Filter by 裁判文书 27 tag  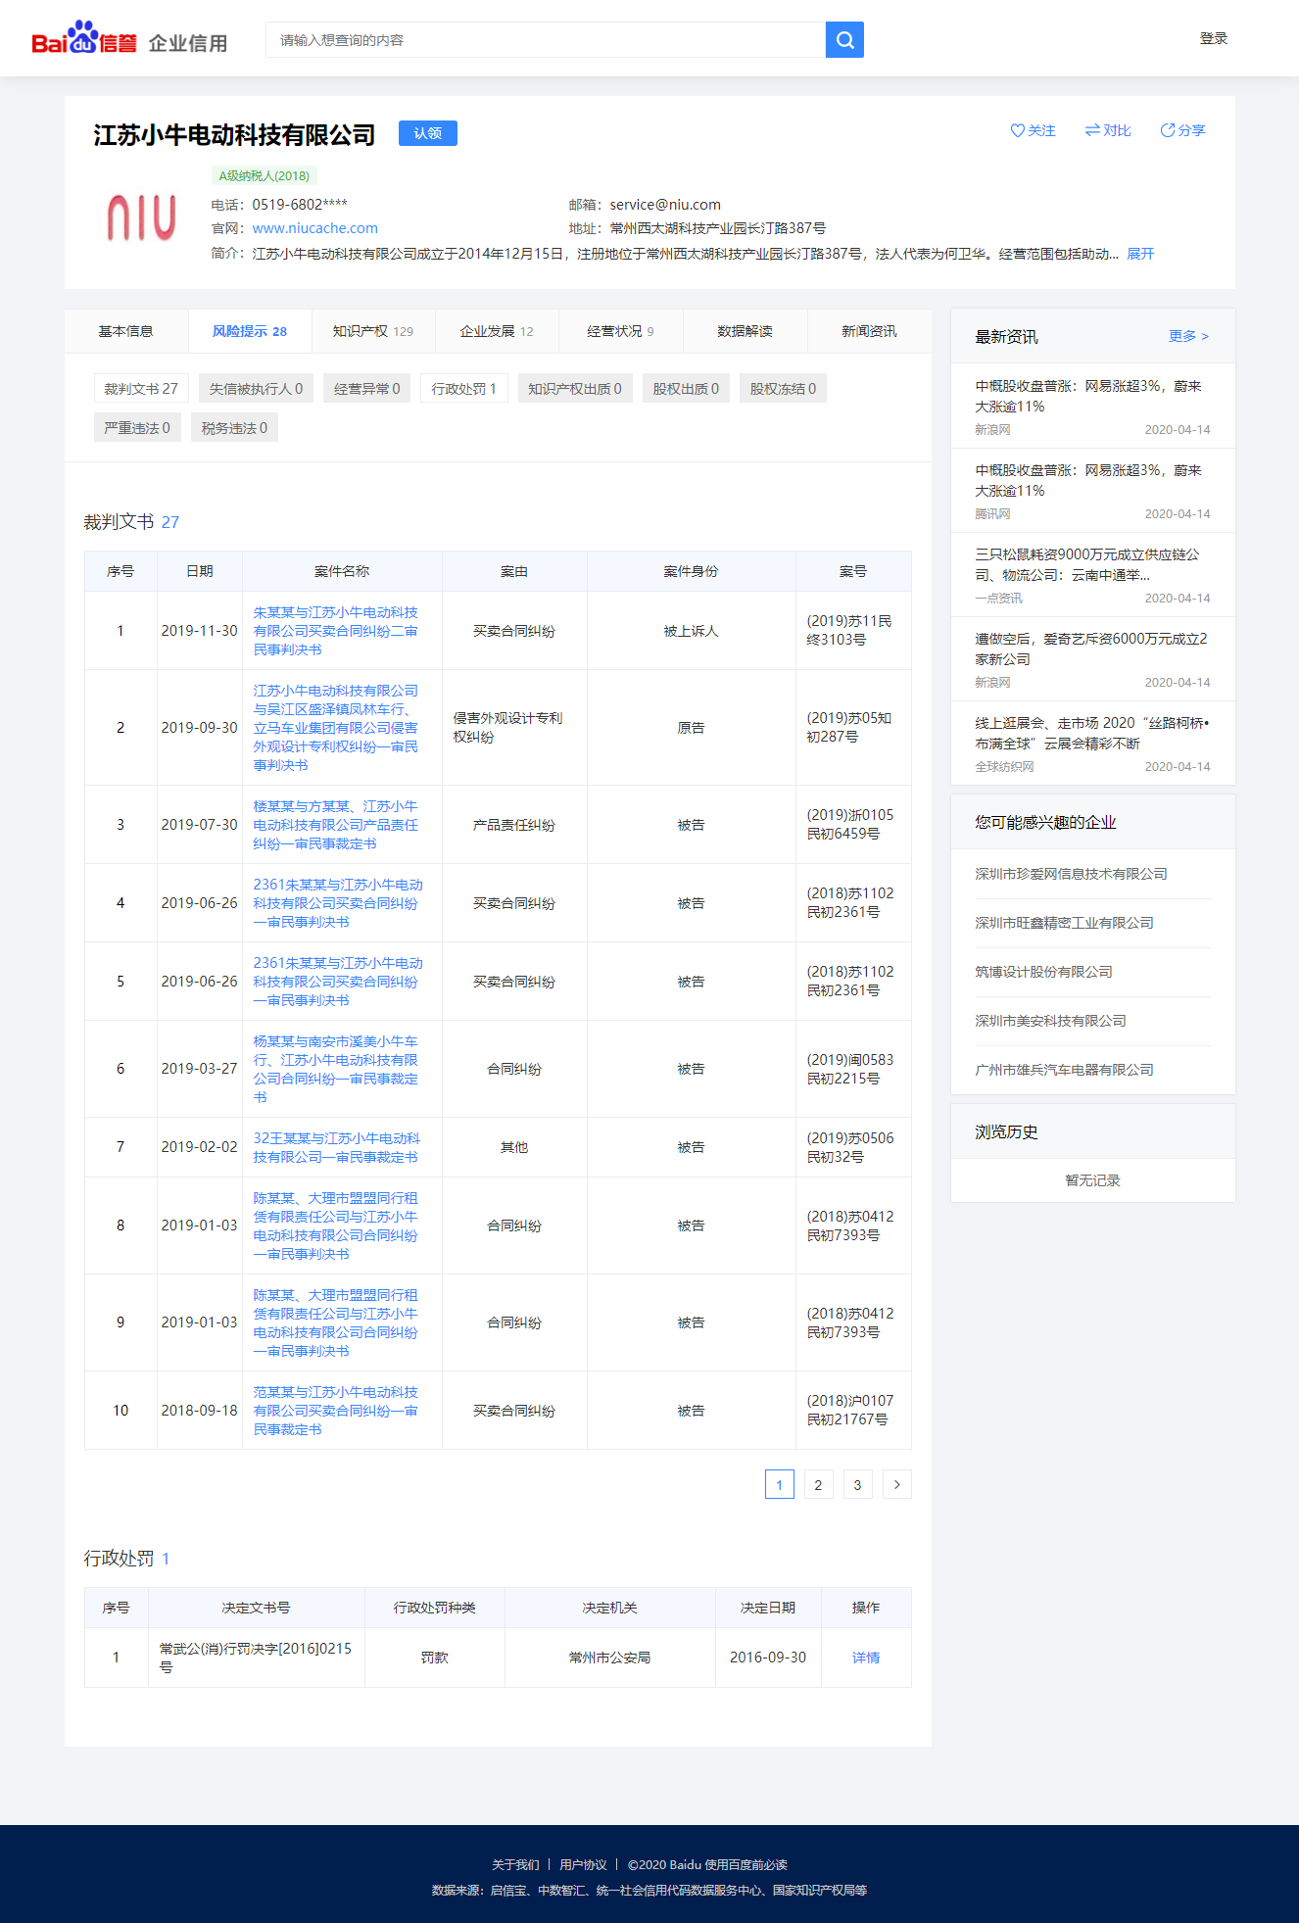(x=140, y=389)
